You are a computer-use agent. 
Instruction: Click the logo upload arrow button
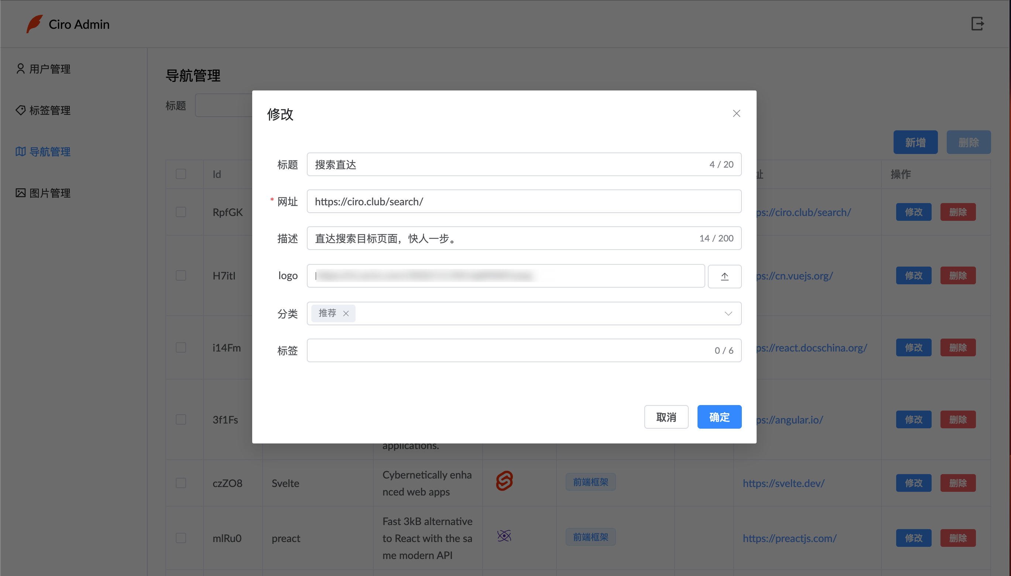pyautogui.click(x=724, y=276)
